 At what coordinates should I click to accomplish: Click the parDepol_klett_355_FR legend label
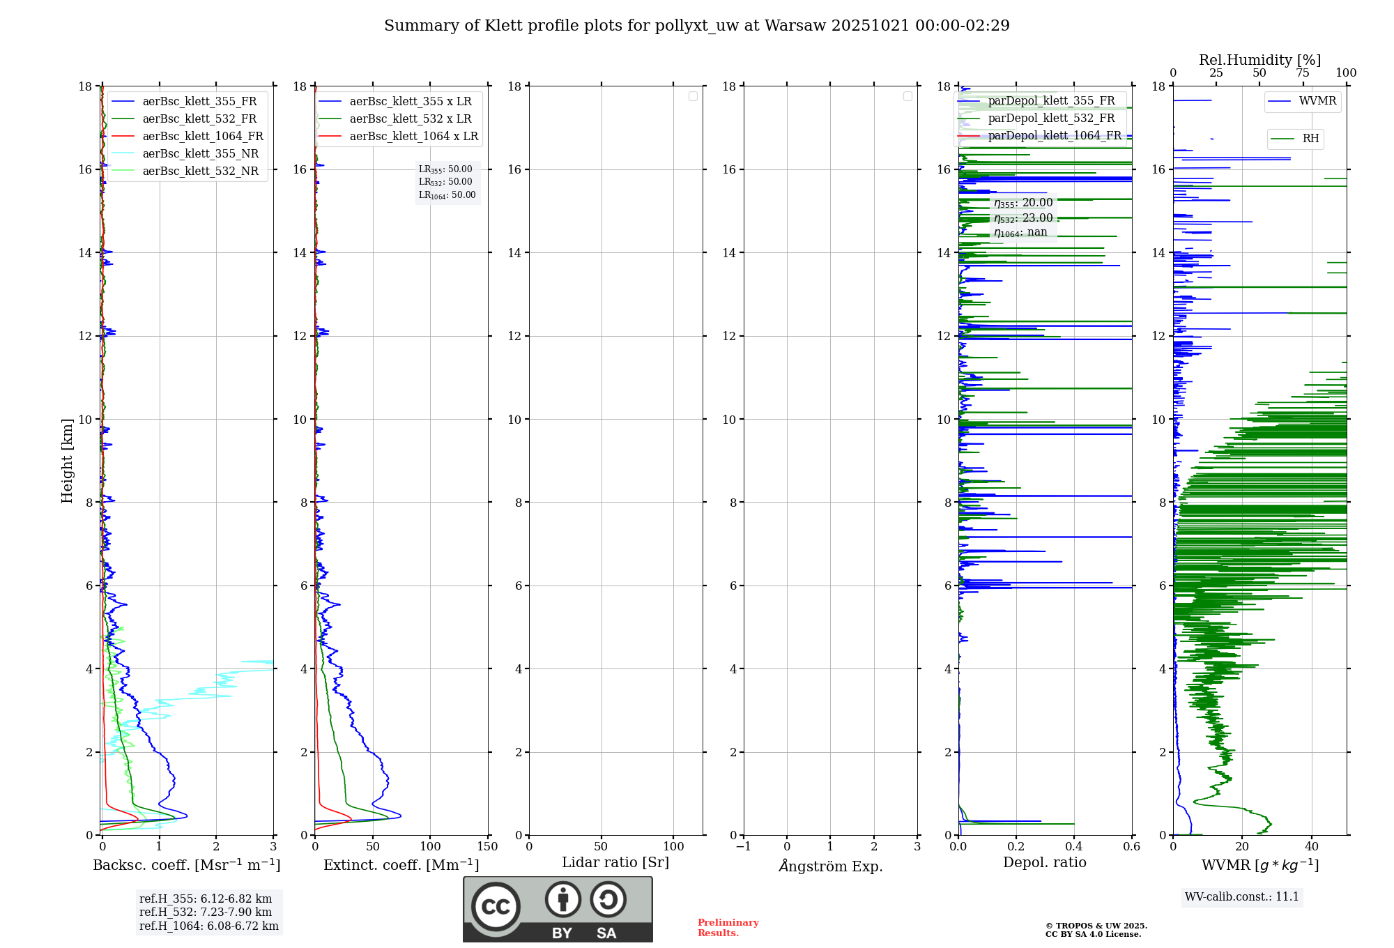point(1050,101)
